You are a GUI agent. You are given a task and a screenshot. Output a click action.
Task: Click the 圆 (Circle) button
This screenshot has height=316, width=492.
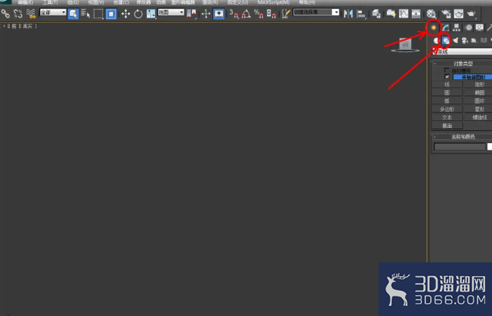447,92
